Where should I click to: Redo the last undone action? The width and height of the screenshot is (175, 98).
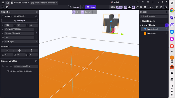coord(153,7)
